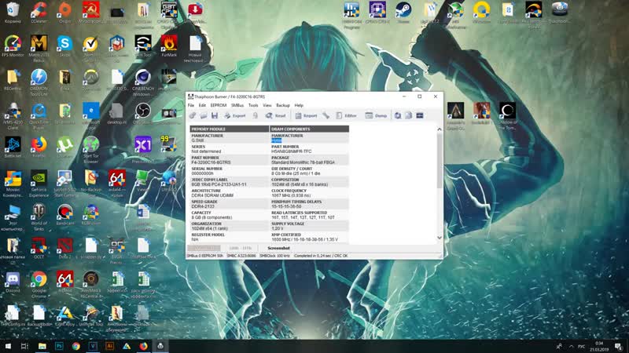
Task: Open the QuickTime Player desktop icon
Action: (x=39, y=116)
